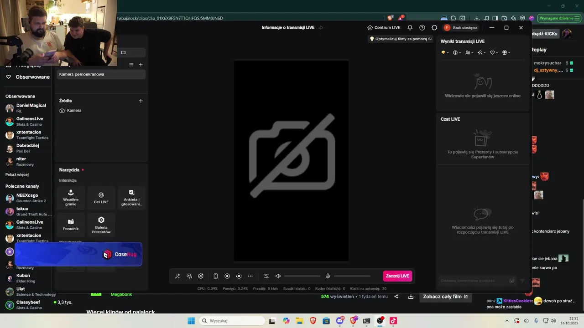The width and height of the screenshot is (584, 328).
Task: Click Optymalizuj filmy za pomocą SI
Action: 401,39
